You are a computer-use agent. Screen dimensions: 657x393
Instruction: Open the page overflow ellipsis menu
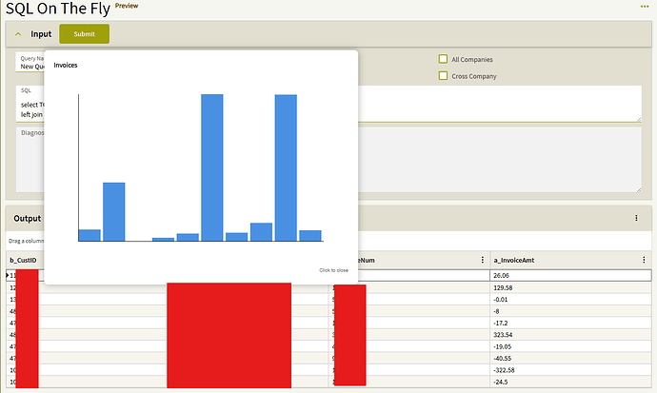point(645,7)
